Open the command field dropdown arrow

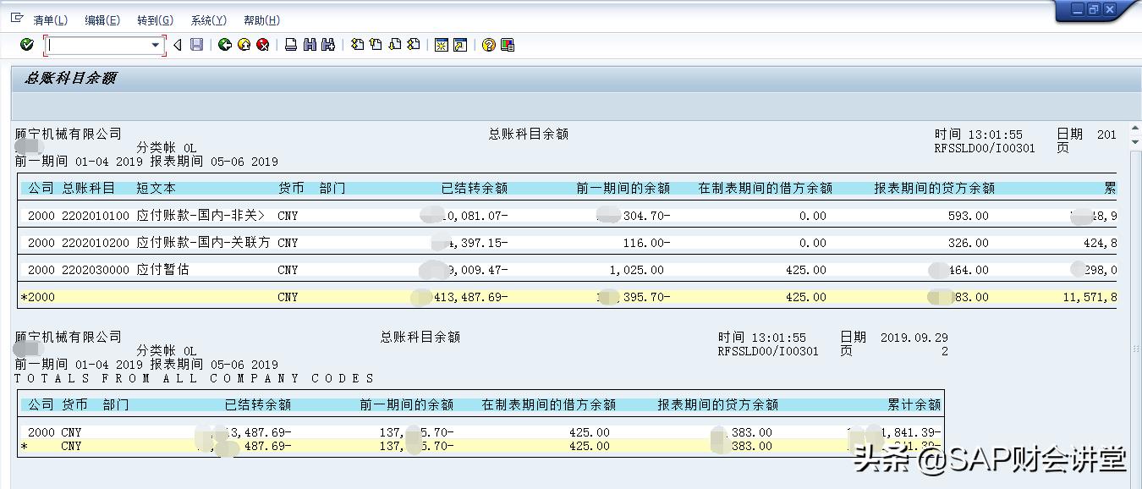pos(156,44)
